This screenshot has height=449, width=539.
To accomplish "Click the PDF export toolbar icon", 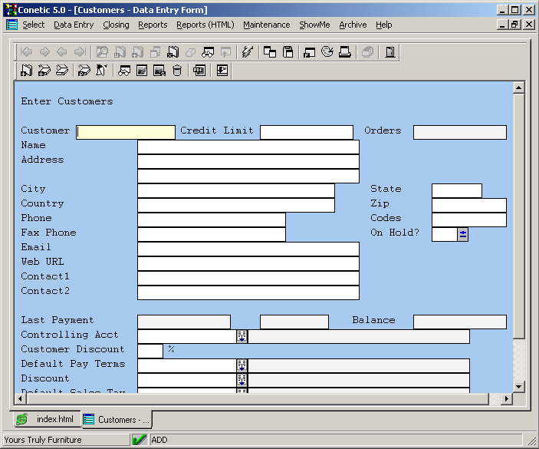I will point(199,71).
